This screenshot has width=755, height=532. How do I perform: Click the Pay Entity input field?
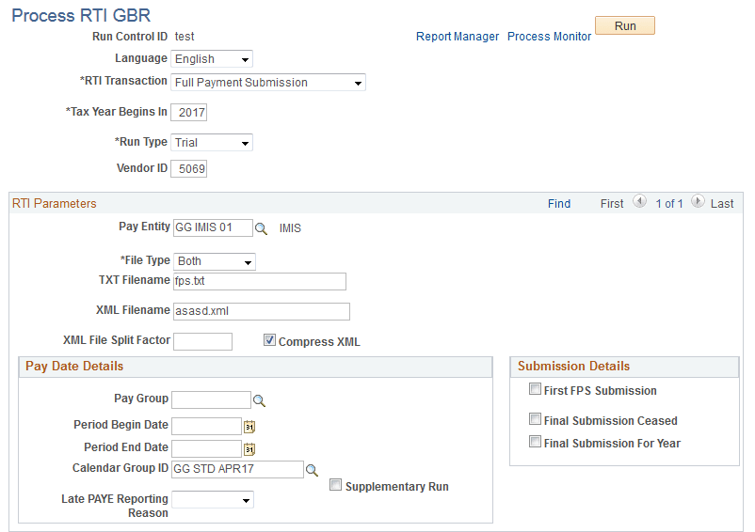(x=213, y=227)
